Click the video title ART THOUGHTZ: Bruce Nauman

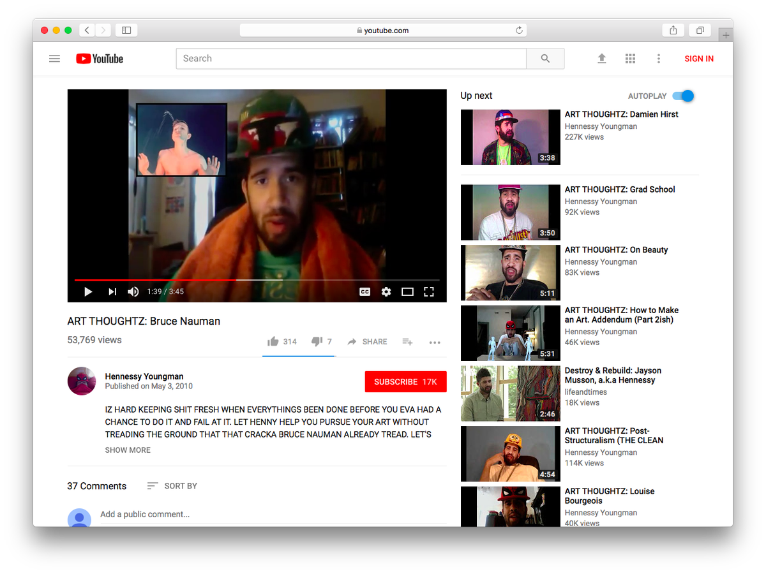point(144,321)
